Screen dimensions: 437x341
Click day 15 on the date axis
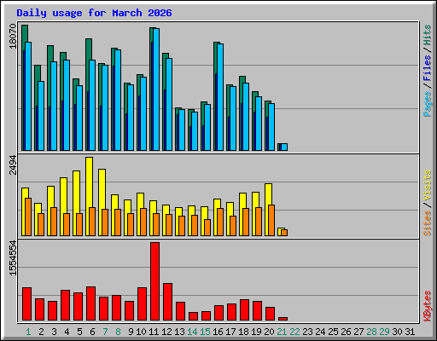205,332
